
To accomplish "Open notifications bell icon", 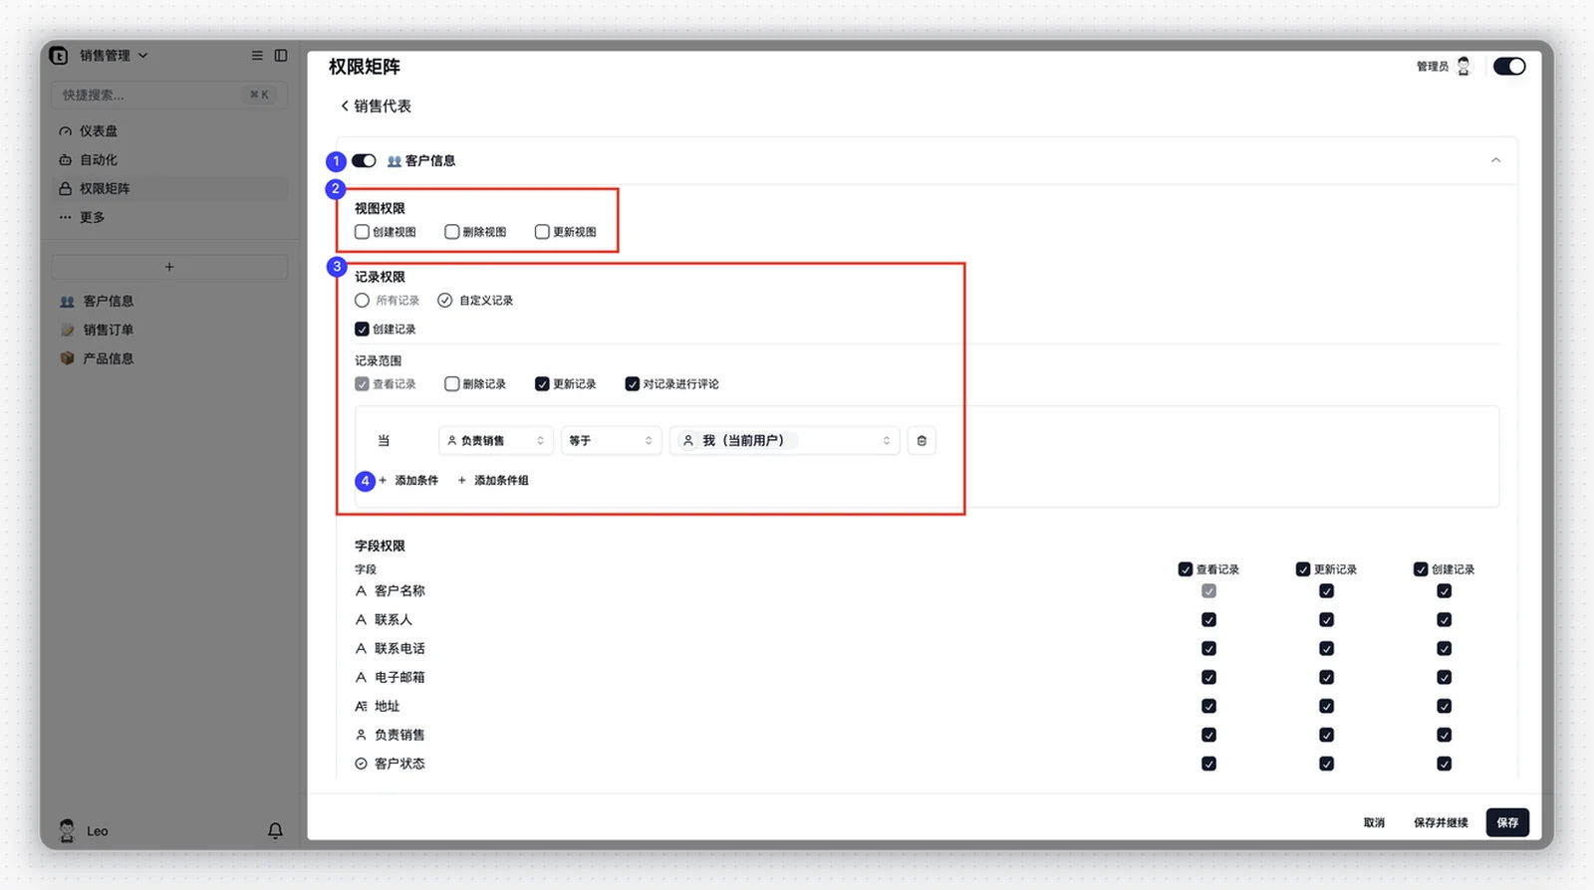I will 275,830.
